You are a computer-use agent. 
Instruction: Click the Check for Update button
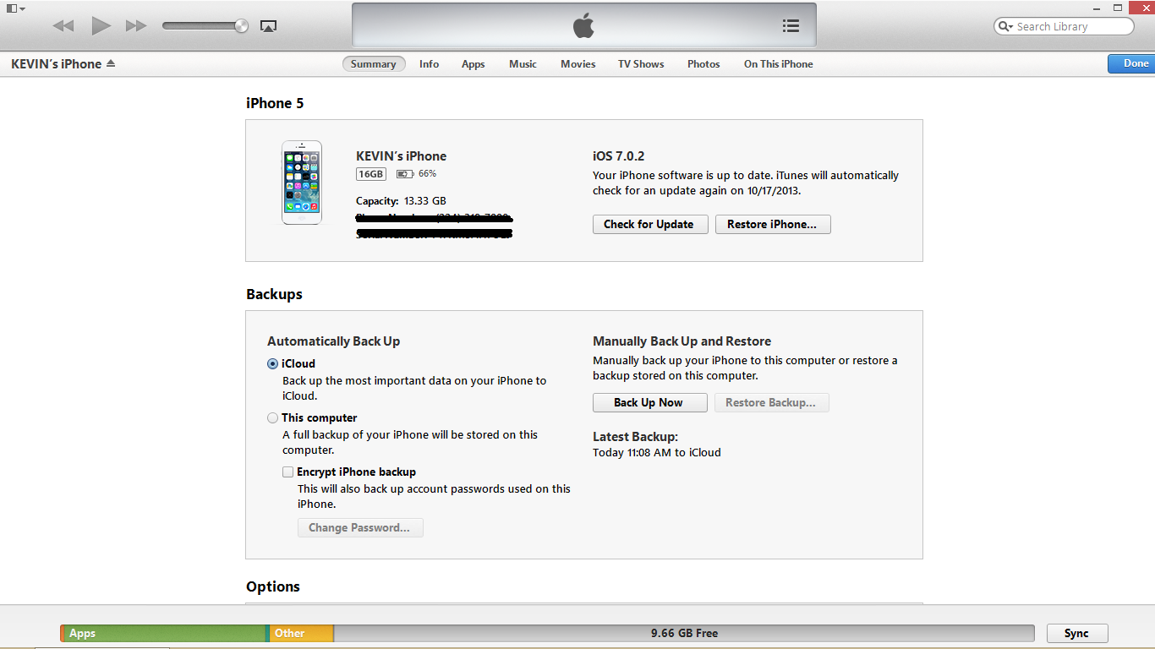(x=649, y=224)
